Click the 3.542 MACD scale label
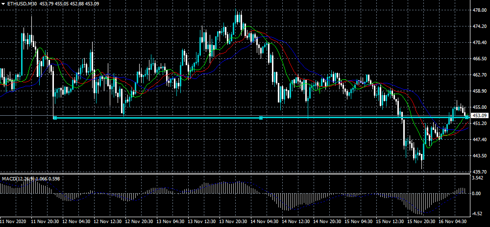490x227 pixels. pyautogui.click(x=479, y=178)
